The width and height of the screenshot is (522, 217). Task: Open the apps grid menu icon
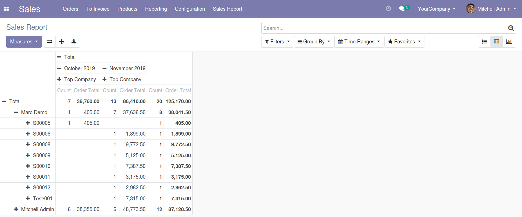(x=6, y=9)
